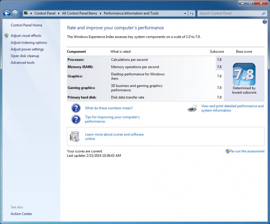The image size is (270, 224).
Task: Open Adjust indexing options
Action: point(29,43)
